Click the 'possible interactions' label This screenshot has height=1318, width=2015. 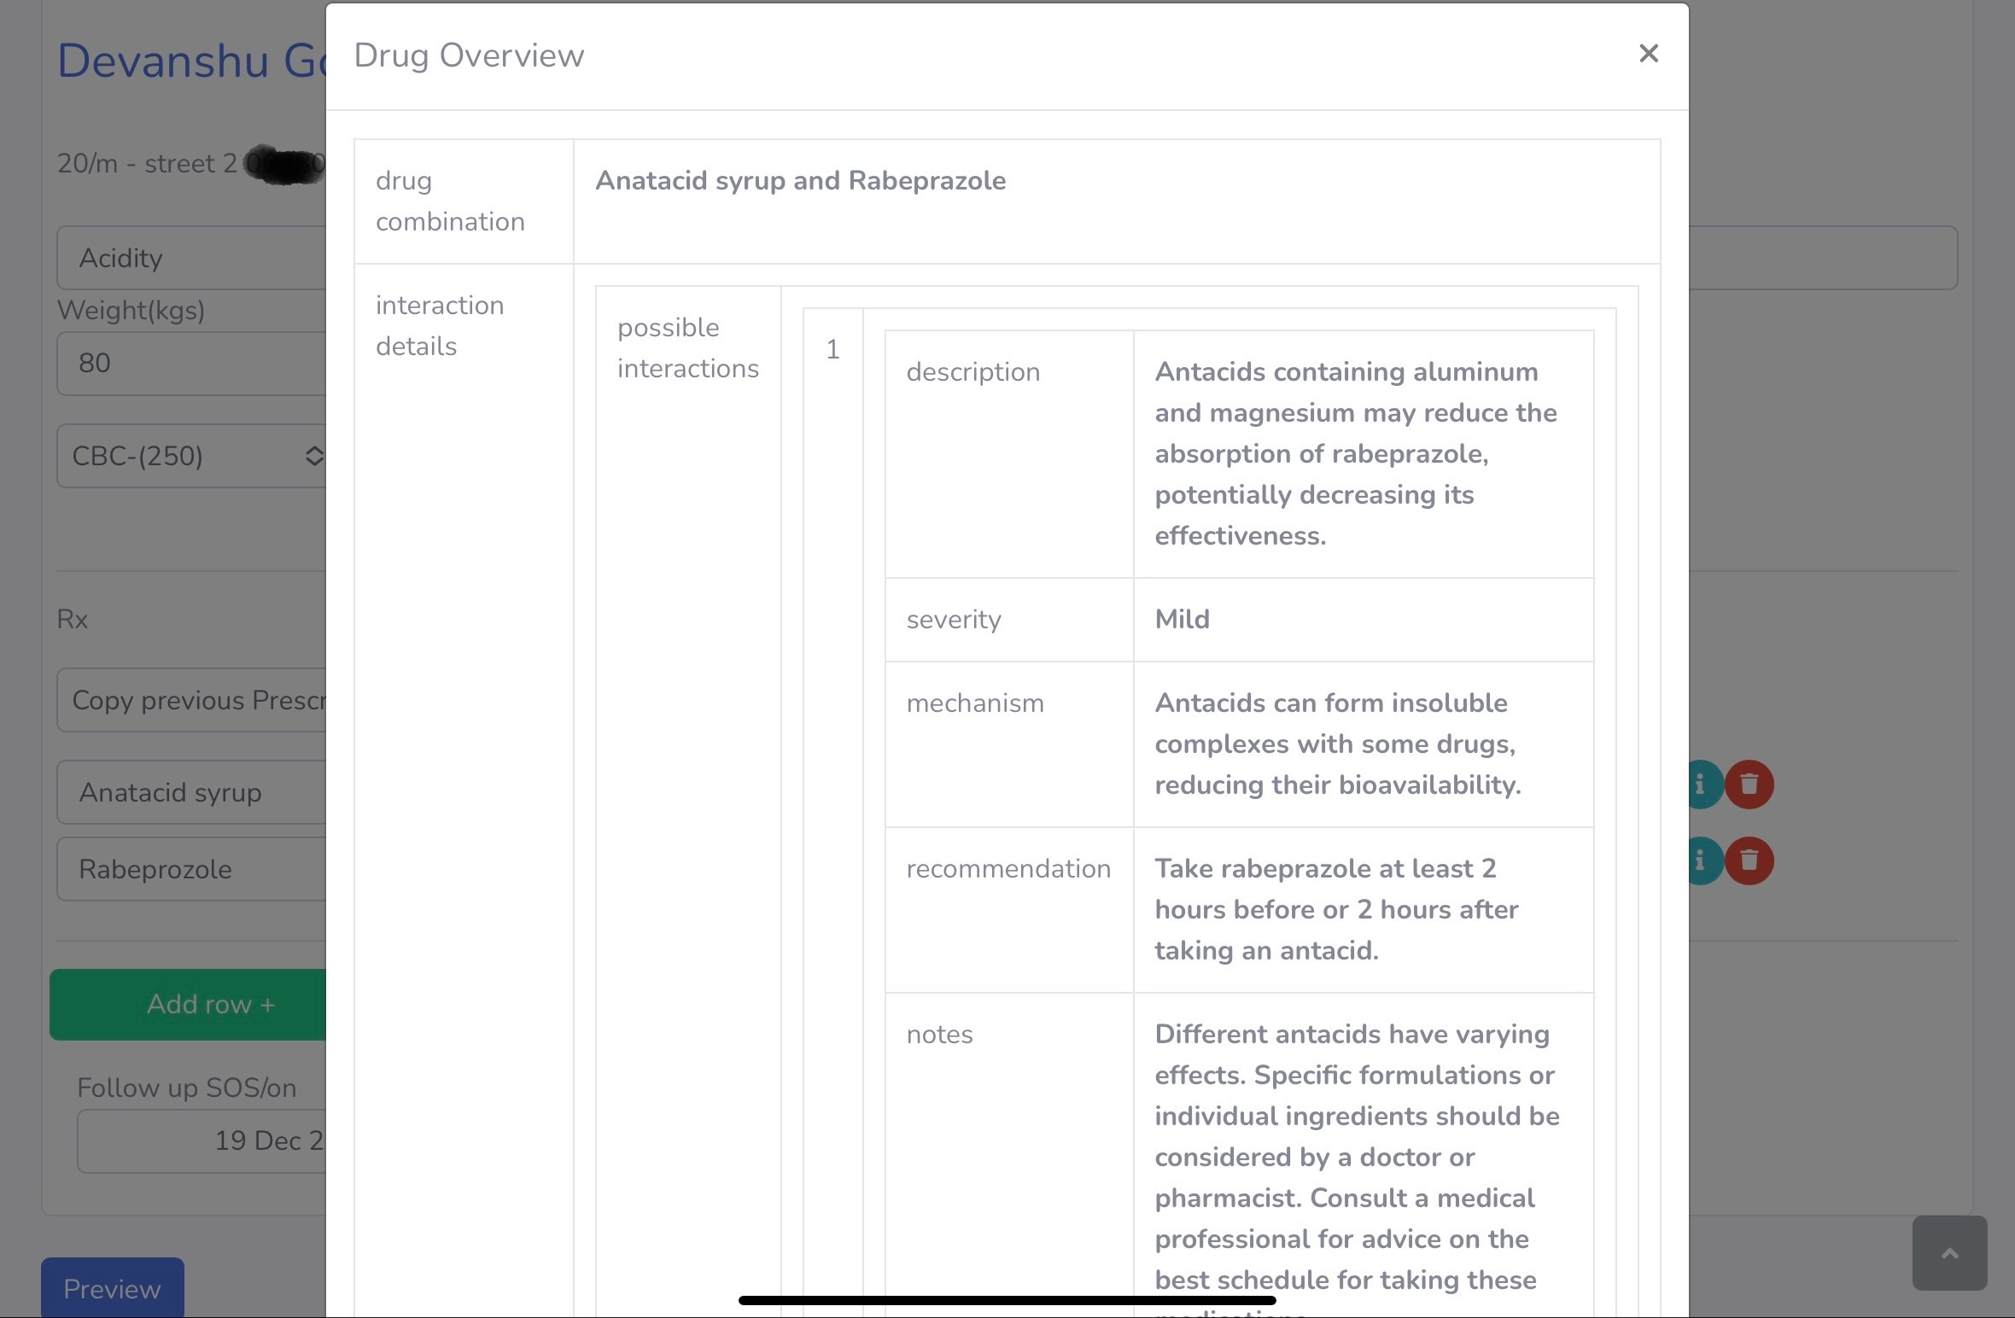[x=688, y=348]
